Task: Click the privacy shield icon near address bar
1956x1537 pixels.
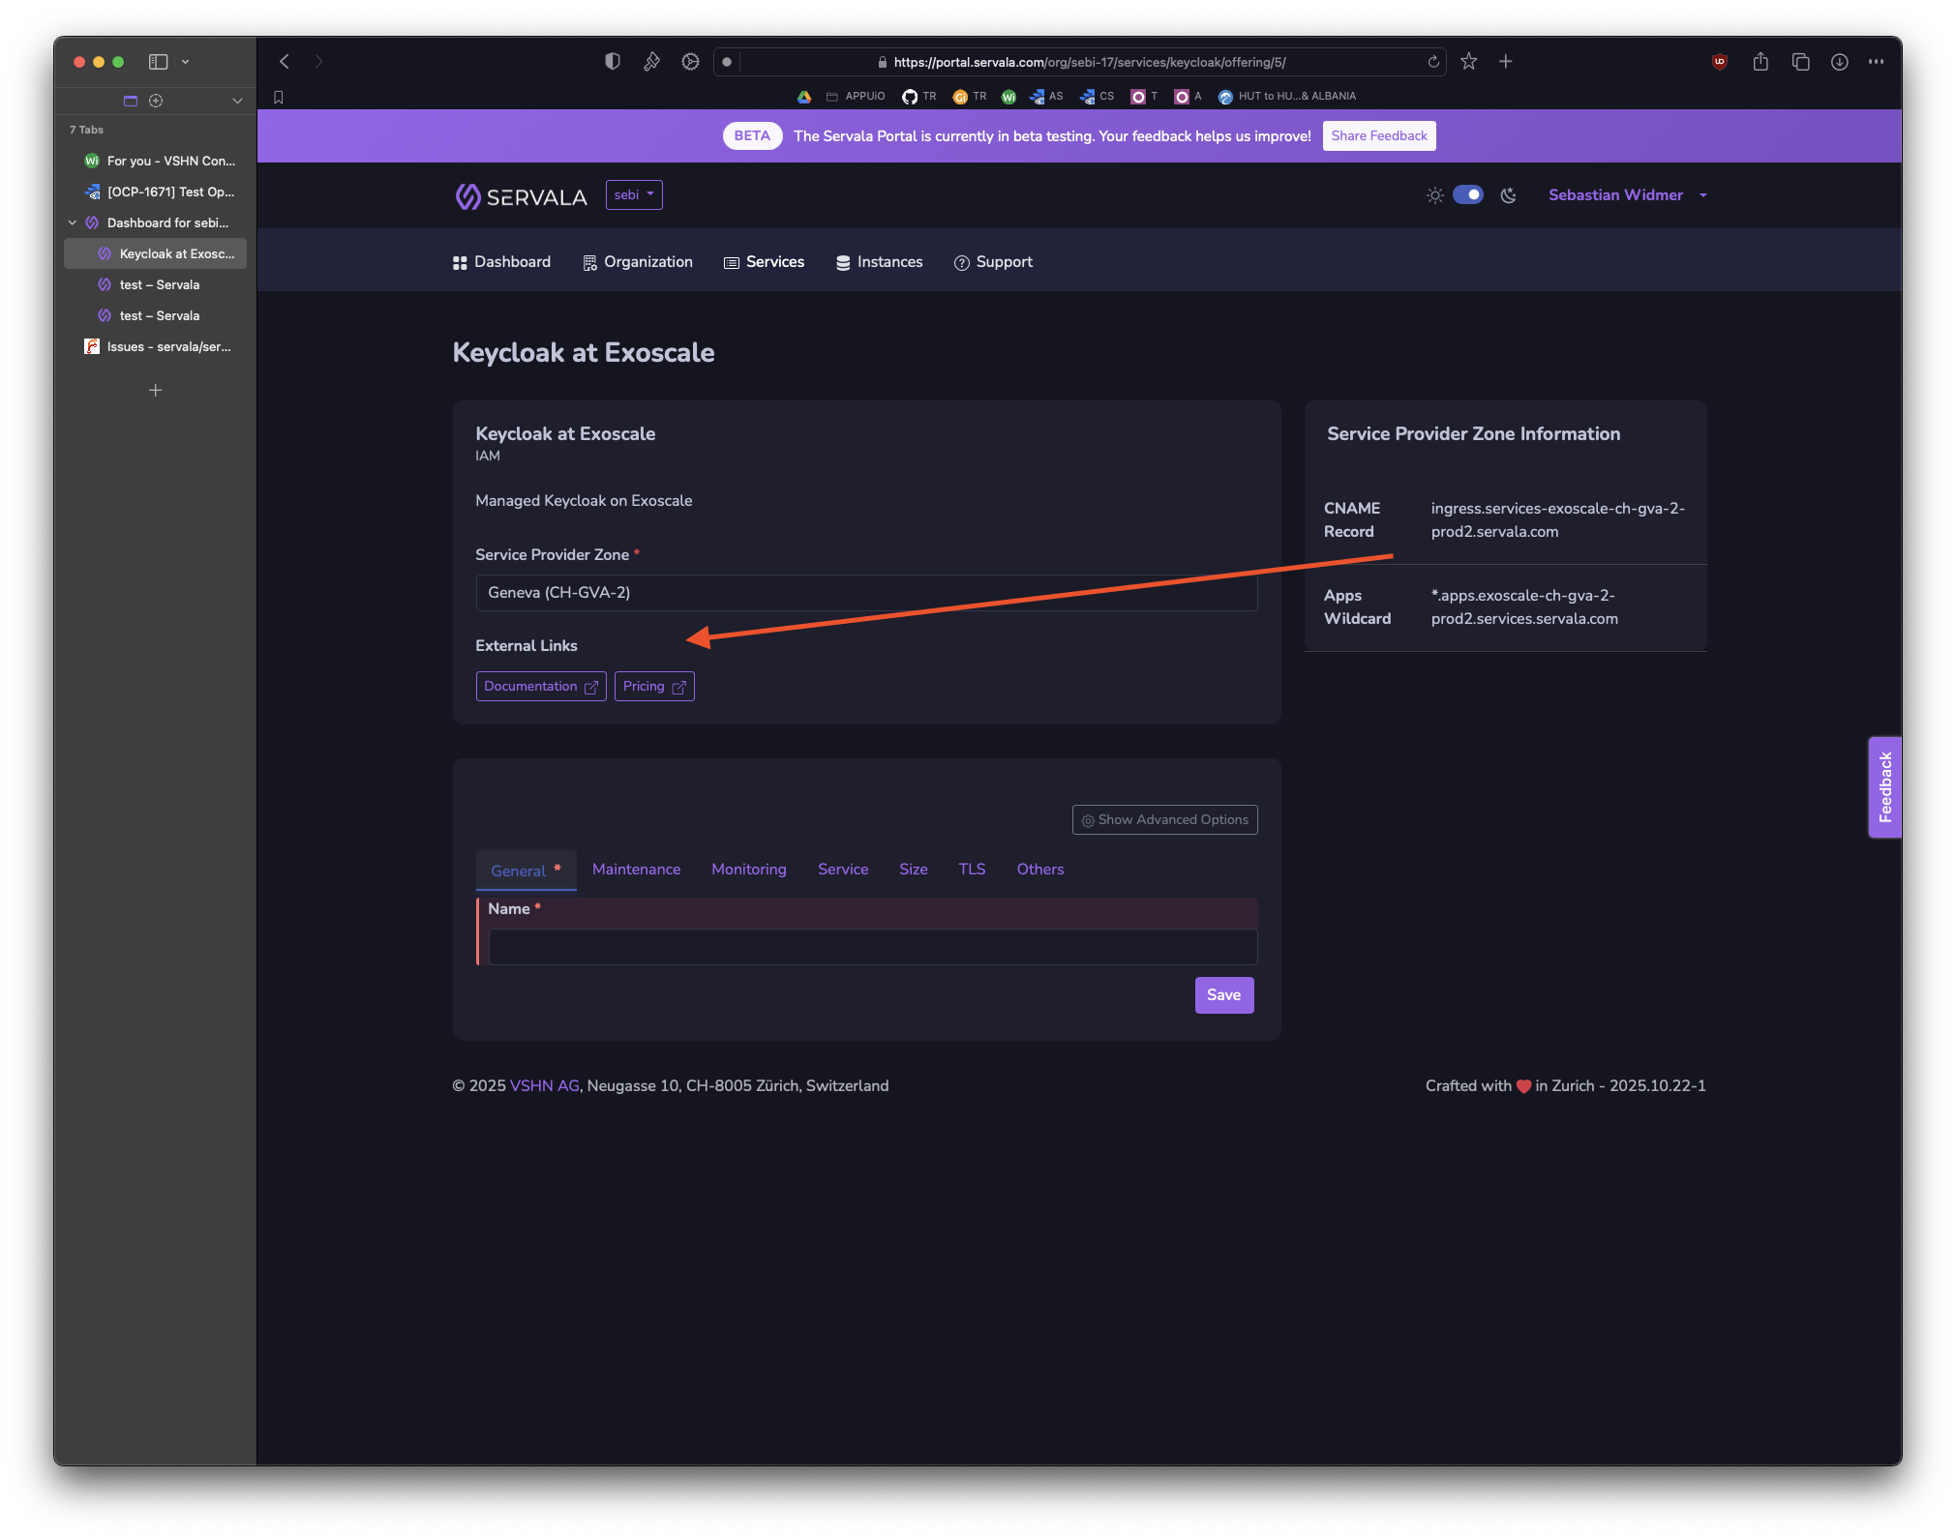Action: tap(612, 62)
